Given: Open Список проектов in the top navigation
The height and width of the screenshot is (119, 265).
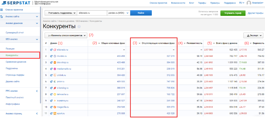Looking at the screenshot, I should point(158,3).
